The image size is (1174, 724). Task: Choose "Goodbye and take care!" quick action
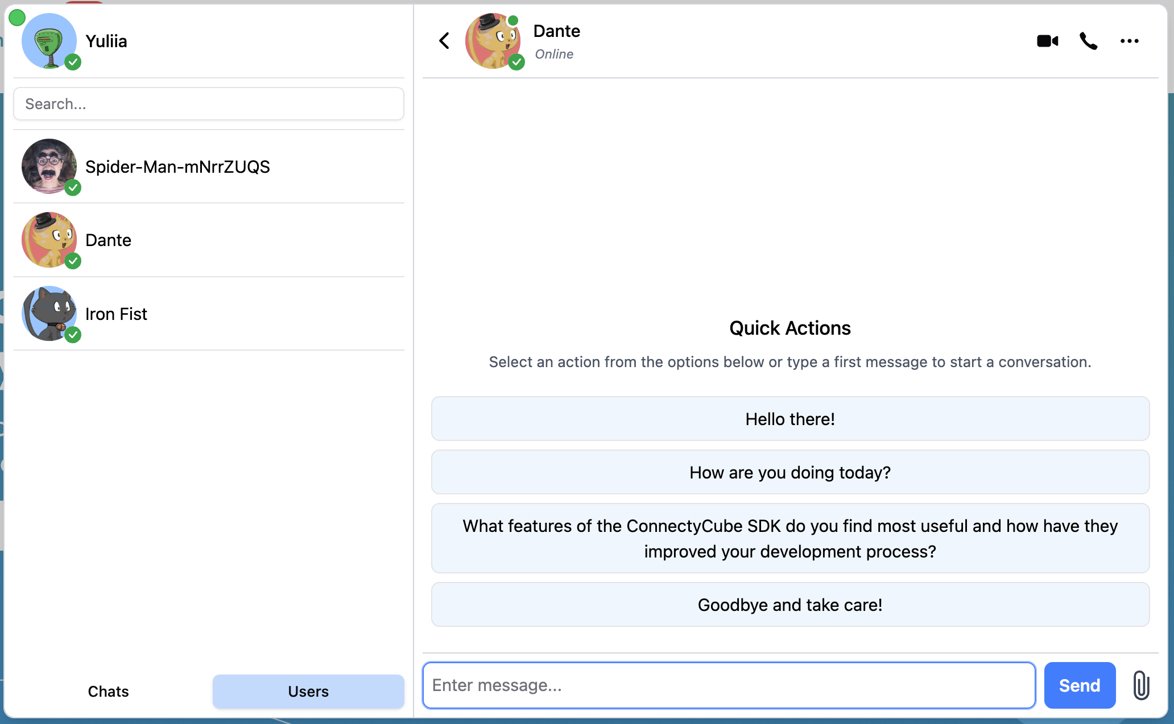click(x=790, y=605)
